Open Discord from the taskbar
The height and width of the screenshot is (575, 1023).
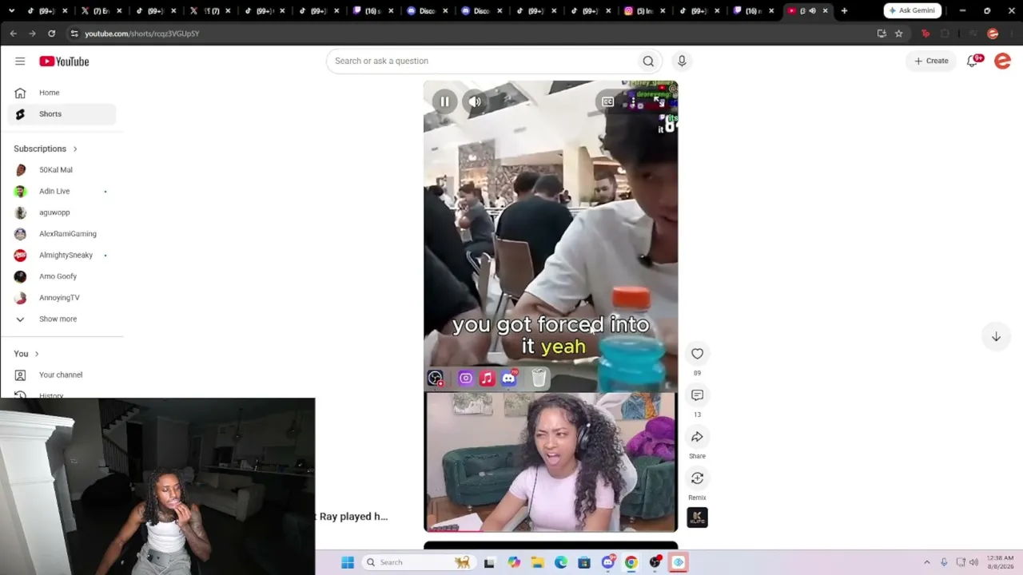pyautogui.click(x=608, y=562)
